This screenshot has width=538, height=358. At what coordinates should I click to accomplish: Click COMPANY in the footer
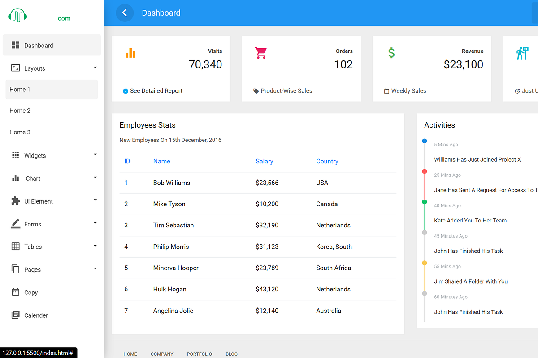pyautogui.click(x=162, y=354)
